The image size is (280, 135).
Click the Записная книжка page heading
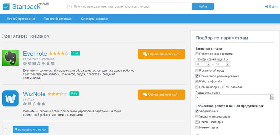click(x=26, y=36)
